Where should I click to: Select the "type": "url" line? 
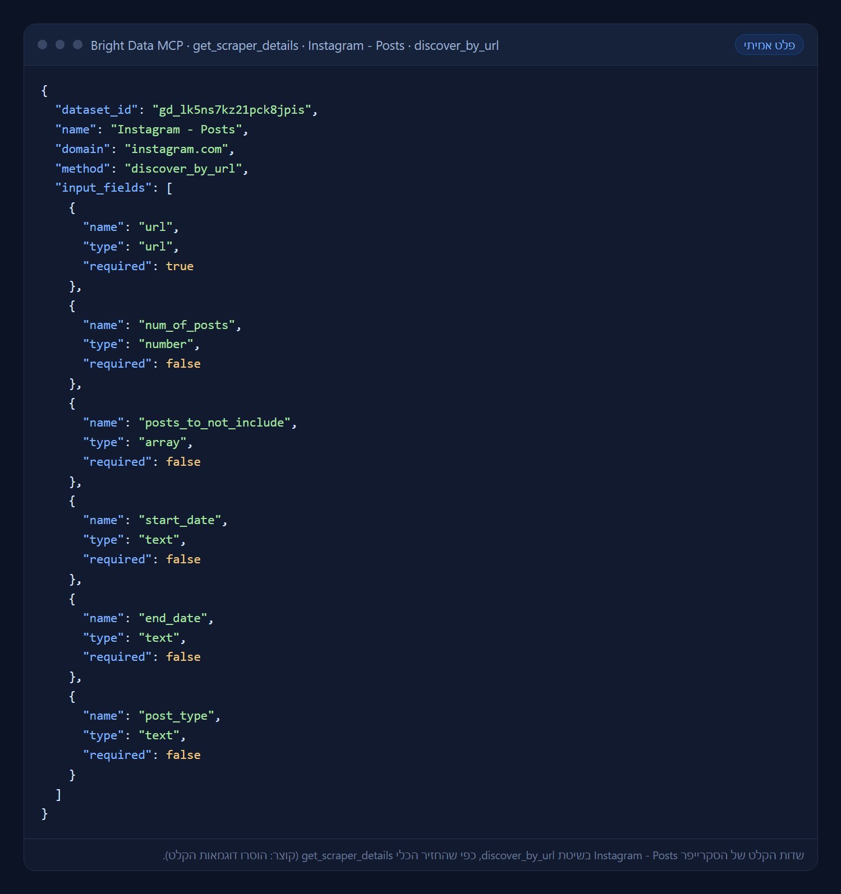pos(131,247)
